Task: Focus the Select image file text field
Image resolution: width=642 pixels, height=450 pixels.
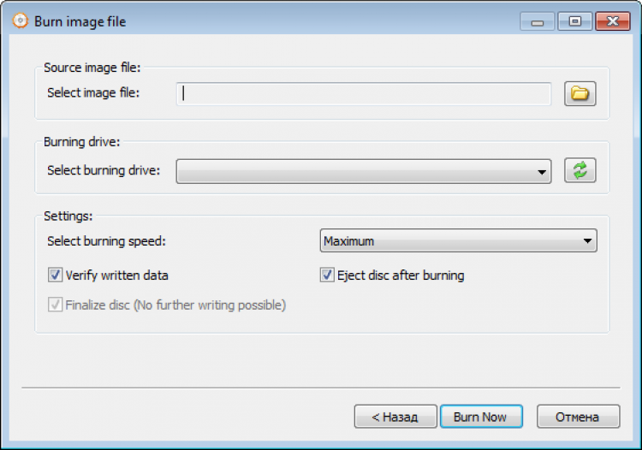Action: coord(364,94)
